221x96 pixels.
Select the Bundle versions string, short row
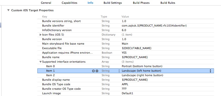point(126,21)
